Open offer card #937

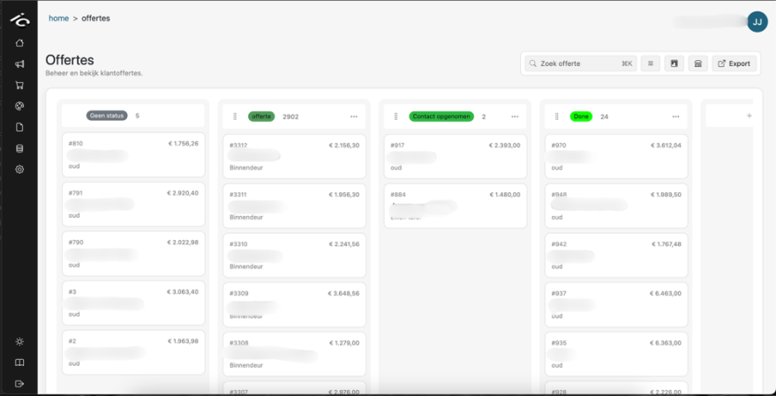coord(616,304)
